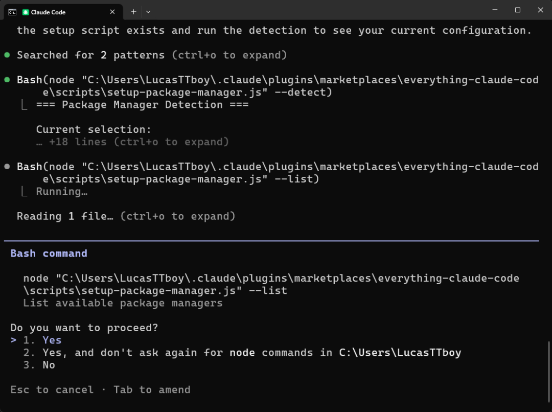Open a new tab with the plus button
Viewport: 552px width, 412px height.
[x=133, y=12]
